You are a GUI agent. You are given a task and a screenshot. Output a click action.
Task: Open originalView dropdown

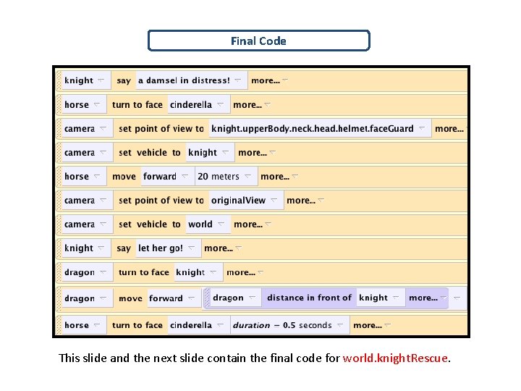coord(246,201)
